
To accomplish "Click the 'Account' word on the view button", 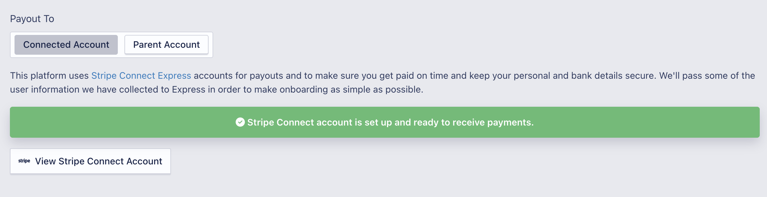I will (x=144, y=161).
